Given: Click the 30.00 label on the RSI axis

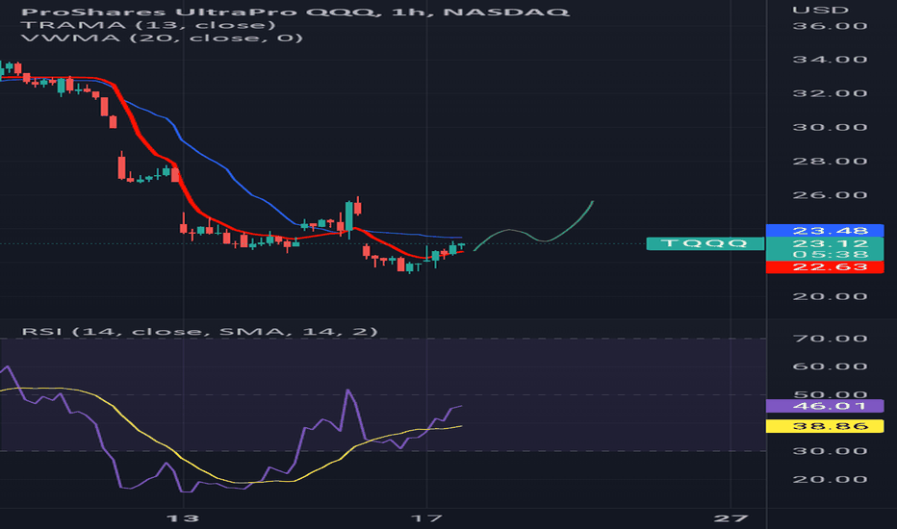Looking at the screenshot, I should 830,451.
